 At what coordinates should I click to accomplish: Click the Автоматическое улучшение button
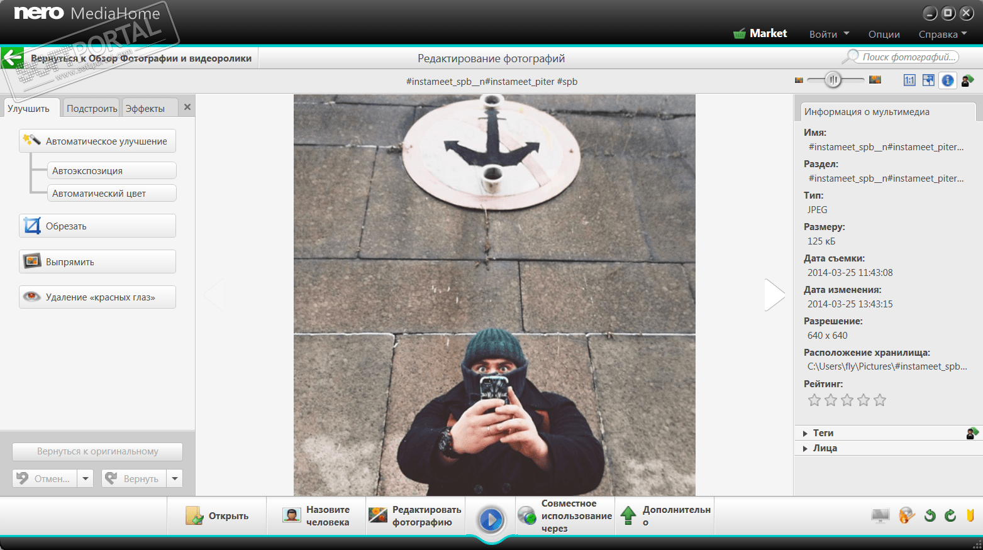click(97, 141)
